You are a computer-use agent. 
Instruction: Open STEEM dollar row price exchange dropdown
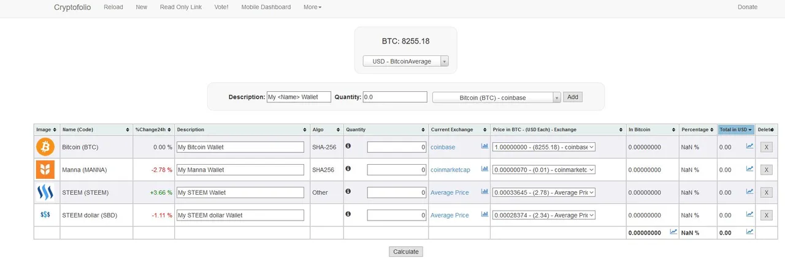[x=544, y=215]
